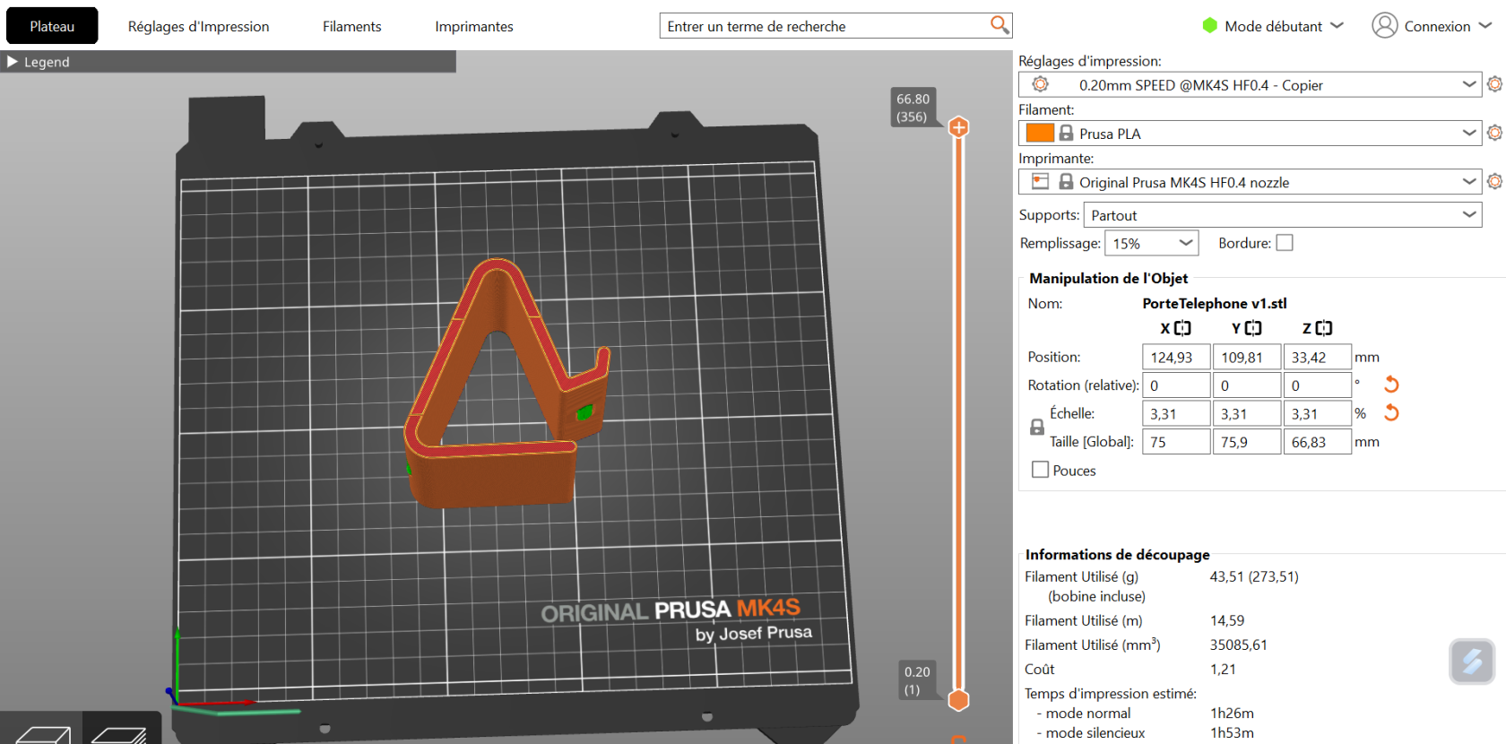Enable the Bordure checkbox
The height and width of the screenshot is (744, 1506).
tap(1285, 243)
